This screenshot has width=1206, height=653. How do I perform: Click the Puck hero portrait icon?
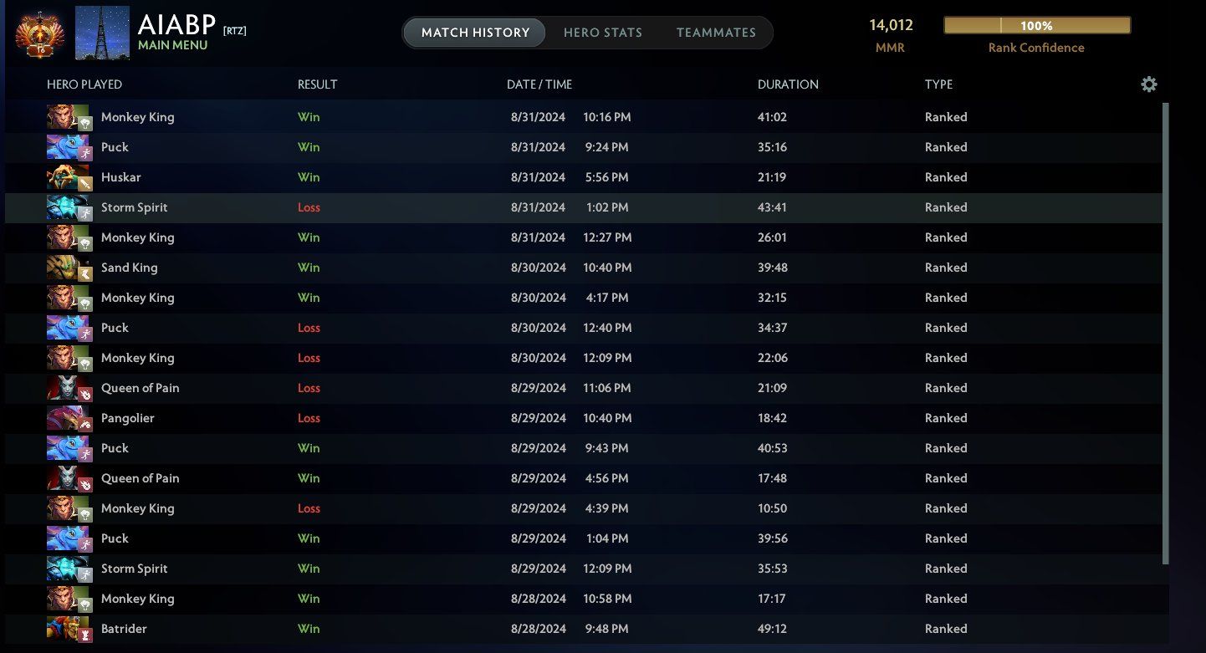pyautogui.click(x=69, y=147)
